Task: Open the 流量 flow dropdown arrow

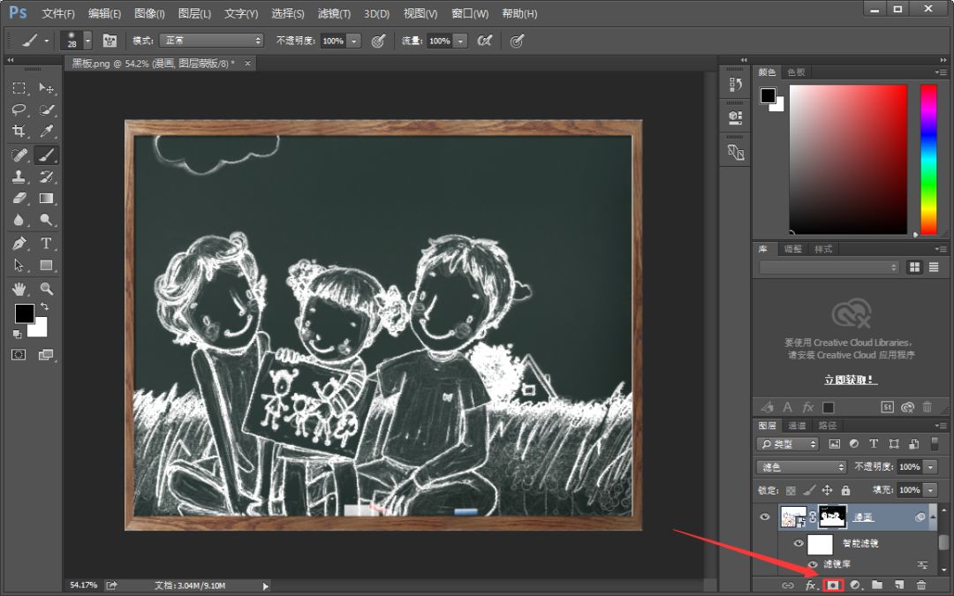Action: click(460, 41)
